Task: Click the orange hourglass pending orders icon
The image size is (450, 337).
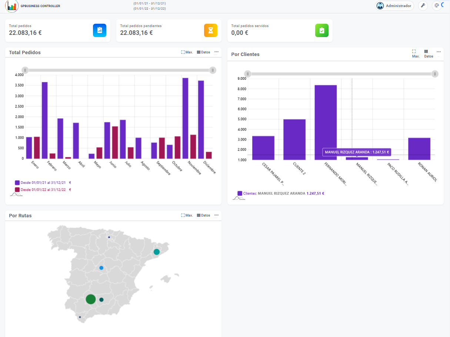Action: coord(210,30)
